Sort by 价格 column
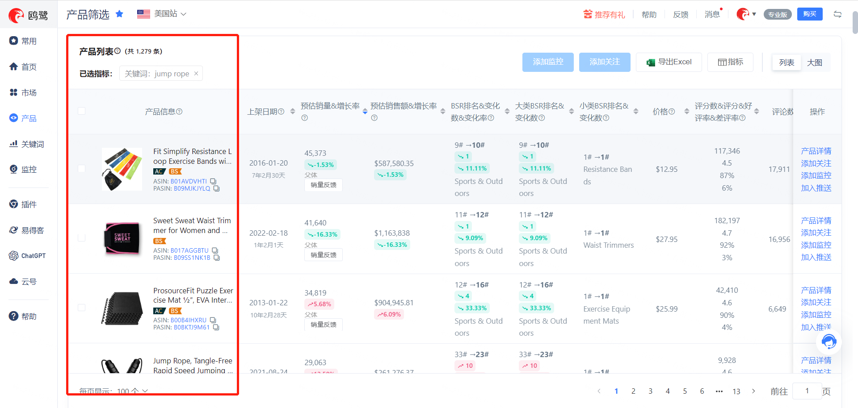Screen dimensions: 858x408 pos(687,111)
